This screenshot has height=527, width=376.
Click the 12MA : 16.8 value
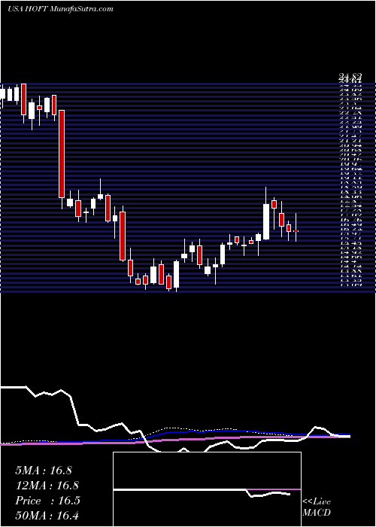point(47,486)
